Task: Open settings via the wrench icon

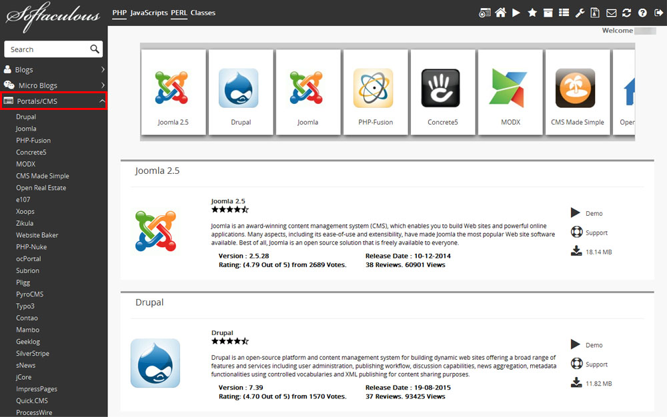Action: point(580,13)
